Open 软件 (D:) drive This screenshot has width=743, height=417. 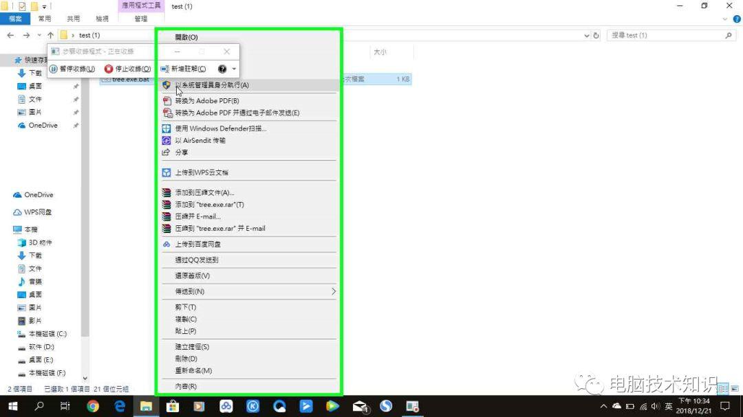(41, 347)
